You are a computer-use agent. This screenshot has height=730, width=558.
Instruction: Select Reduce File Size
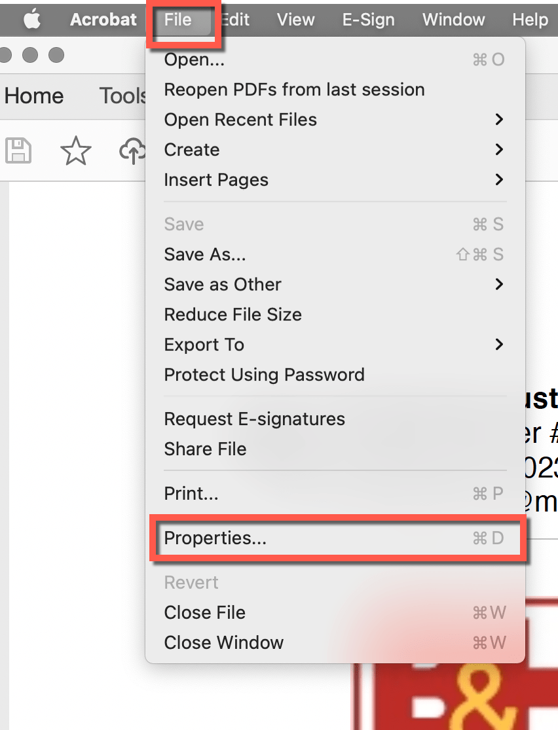click(x=232, y=315)
